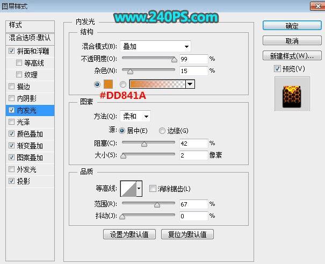Click the 抖动 slider handle
The height and width of the screenshot is (264, 325).
coord(122,217)
